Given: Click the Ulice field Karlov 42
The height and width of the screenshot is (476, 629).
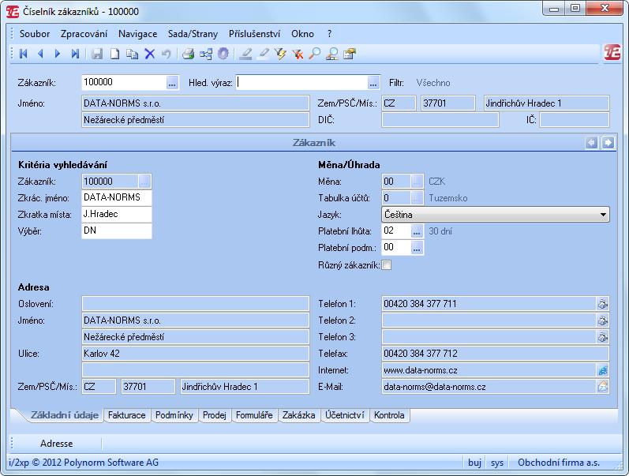Looking at the screenshot, I should tap(196, 354).
